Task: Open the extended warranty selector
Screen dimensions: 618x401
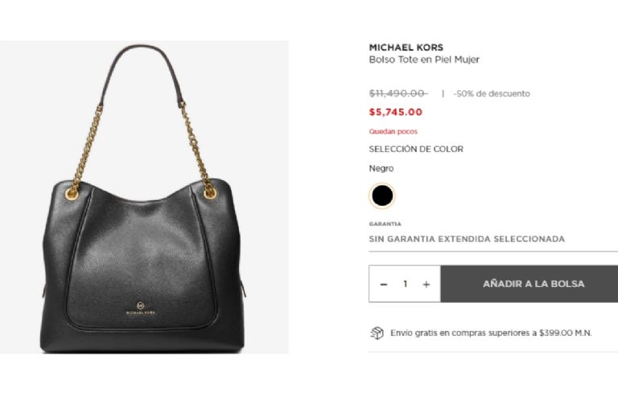Action: click(x=493, y=239)
